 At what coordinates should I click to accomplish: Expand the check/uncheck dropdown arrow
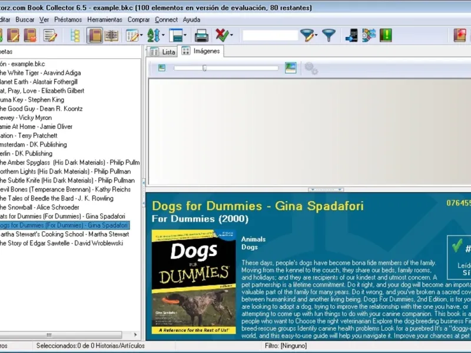click(x=231, y=35)
